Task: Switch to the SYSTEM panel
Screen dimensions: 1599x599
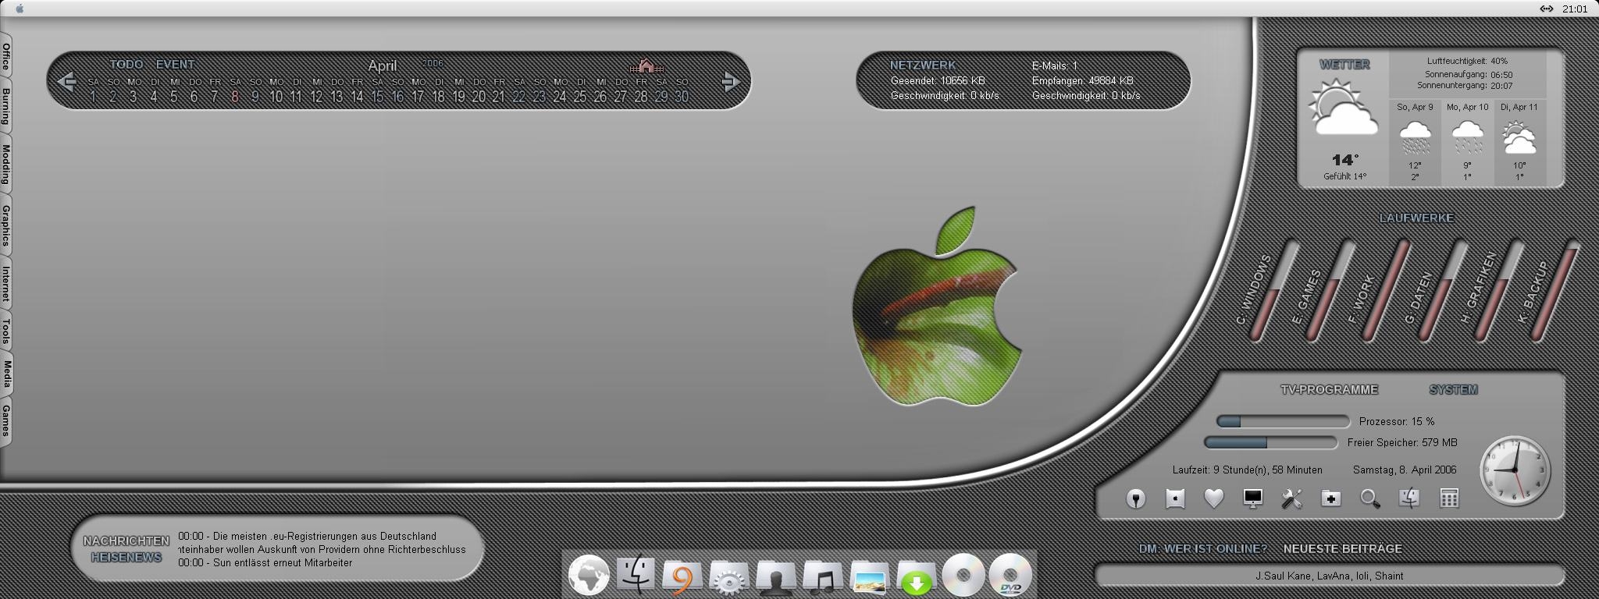Action: click(1453, 389)
